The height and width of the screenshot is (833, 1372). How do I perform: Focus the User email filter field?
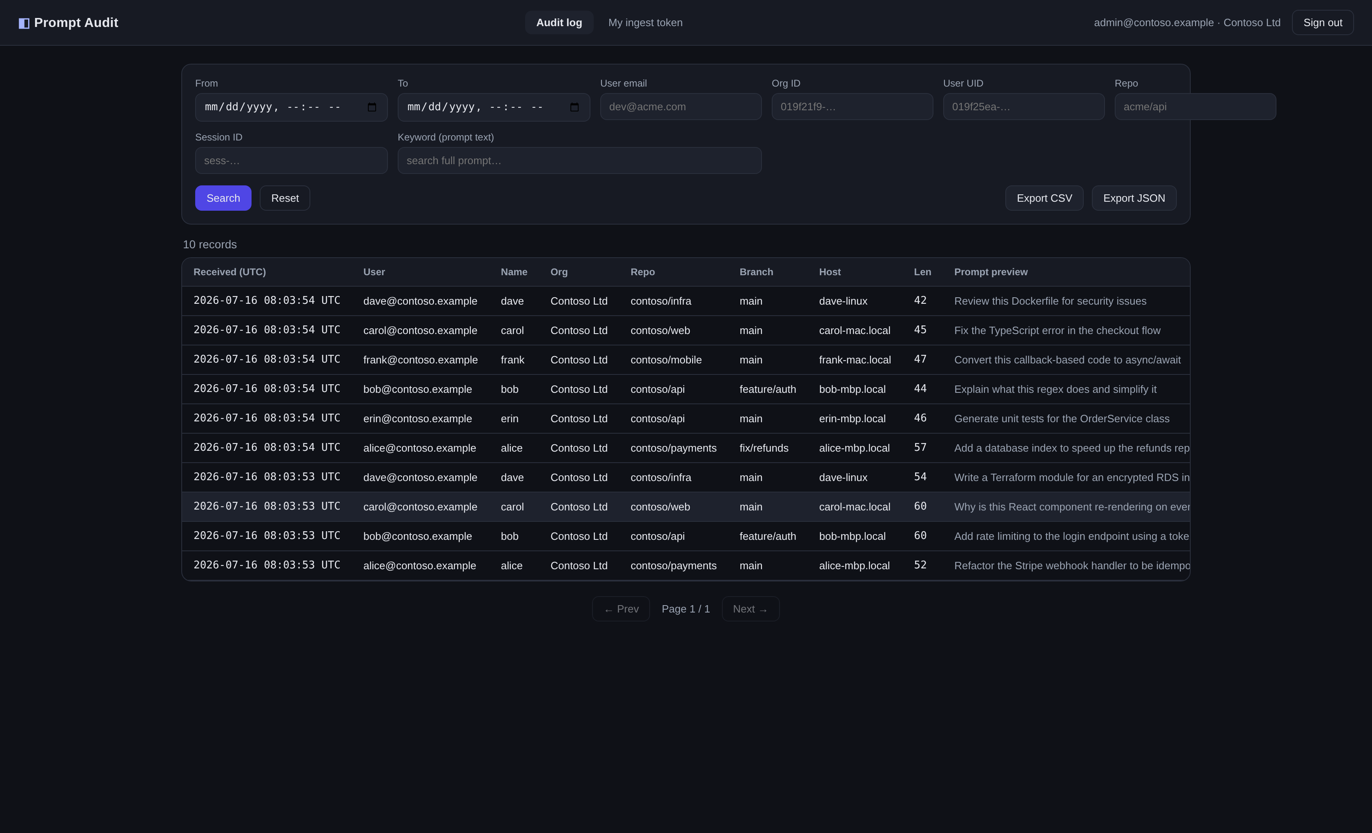coord(680,106)
